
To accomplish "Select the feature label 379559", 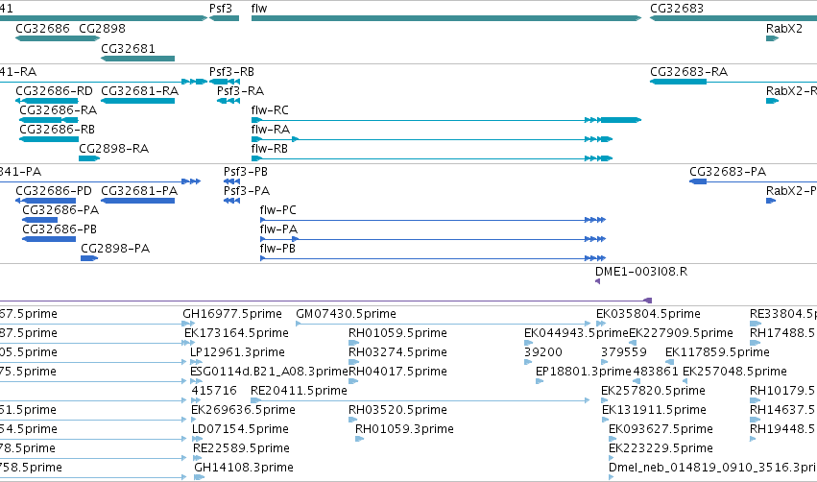I will pos(624,352).
